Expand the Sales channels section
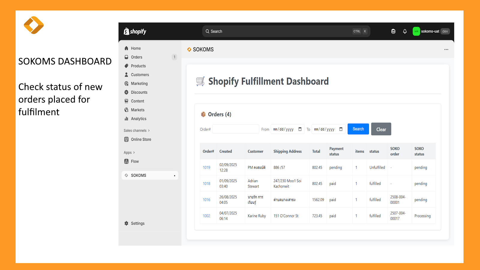480x270 pixels. point(149,130)
